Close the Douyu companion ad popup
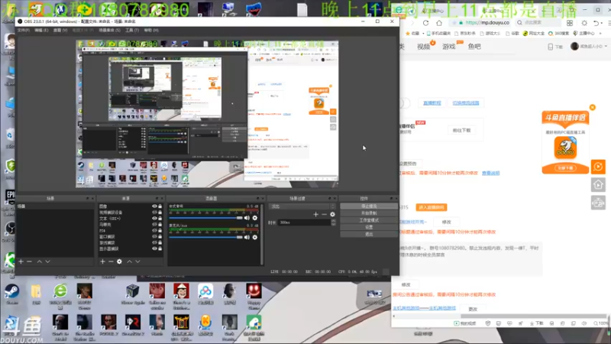The height and width of the screenshot is (344, 611). [x=593, y=107]
